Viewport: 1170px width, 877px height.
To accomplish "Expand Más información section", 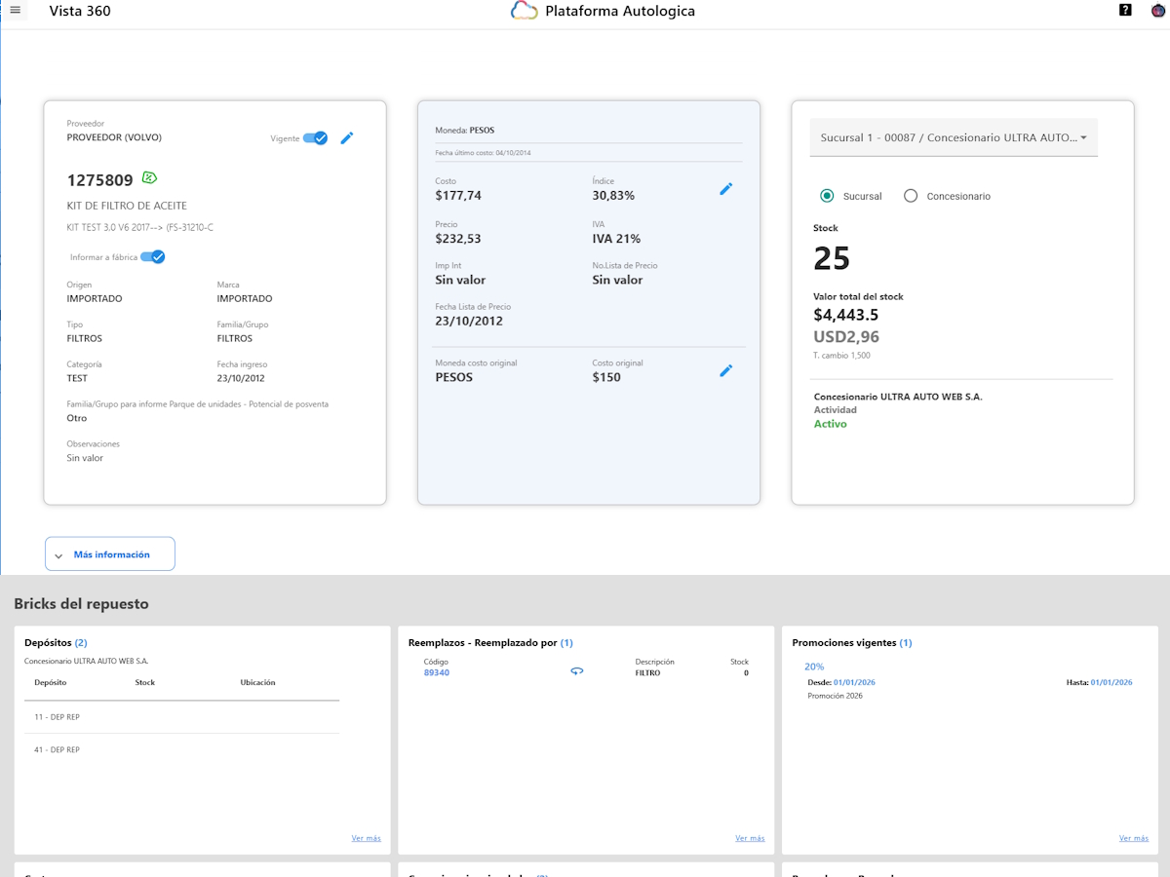I will (110, 553).
